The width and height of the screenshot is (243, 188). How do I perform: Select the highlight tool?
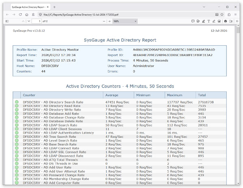pos(203,21)
